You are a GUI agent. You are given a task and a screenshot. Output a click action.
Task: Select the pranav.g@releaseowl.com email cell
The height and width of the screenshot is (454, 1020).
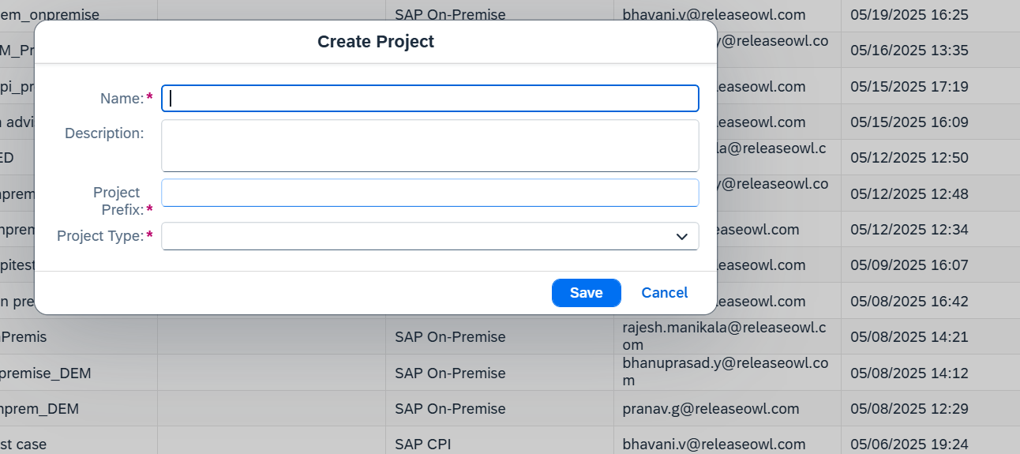tap(711, 409)
